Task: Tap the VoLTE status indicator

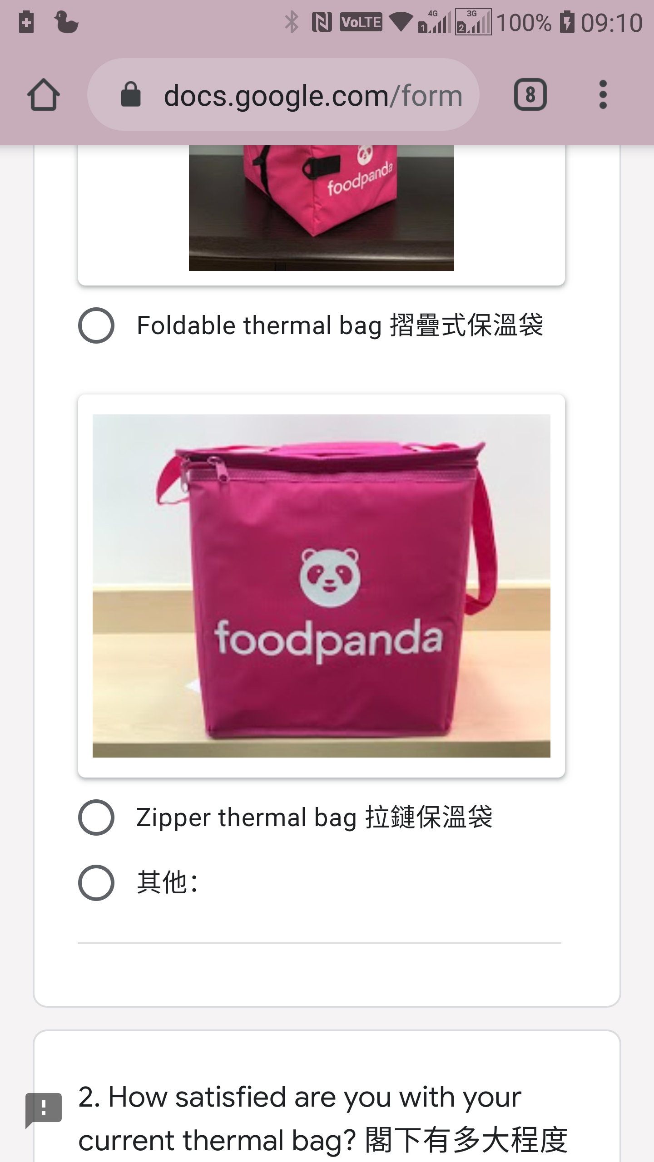Action: [x=361, y=22]
